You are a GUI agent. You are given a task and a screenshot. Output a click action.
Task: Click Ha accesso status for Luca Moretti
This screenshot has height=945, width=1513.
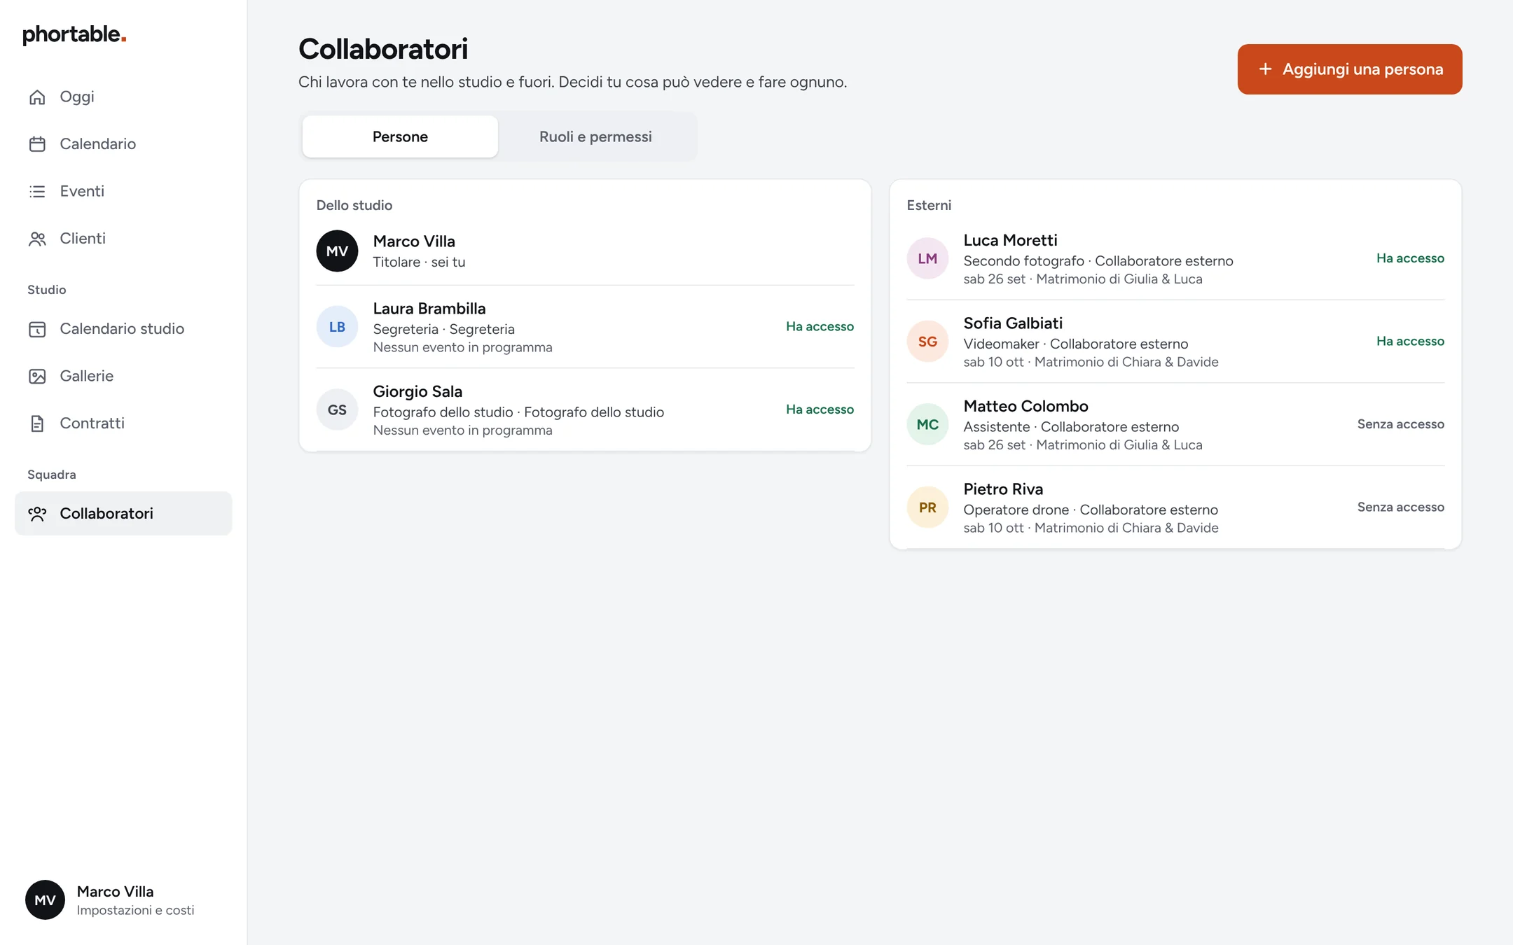tap(1410, 258)
